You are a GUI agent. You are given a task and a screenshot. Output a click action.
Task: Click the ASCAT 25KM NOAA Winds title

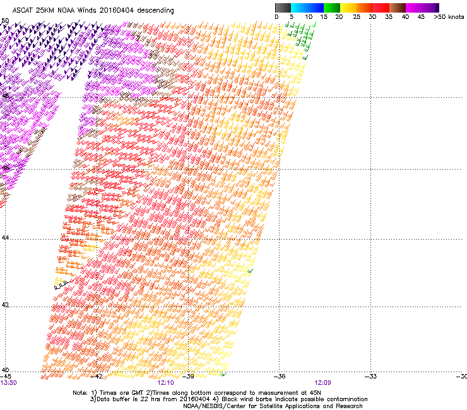[93, 10]
